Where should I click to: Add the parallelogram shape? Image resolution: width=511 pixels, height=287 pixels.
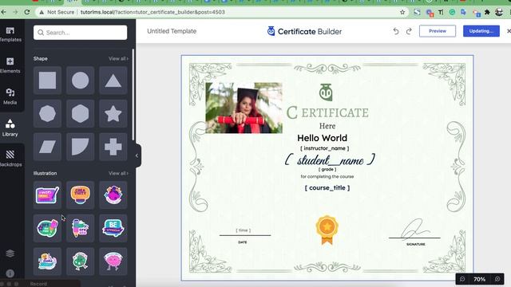pos(48,147)
